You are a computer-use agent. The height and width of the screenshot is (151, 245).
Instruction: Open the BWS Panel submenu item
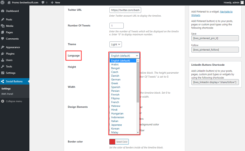pyautogui.click(x=7, y=94)
